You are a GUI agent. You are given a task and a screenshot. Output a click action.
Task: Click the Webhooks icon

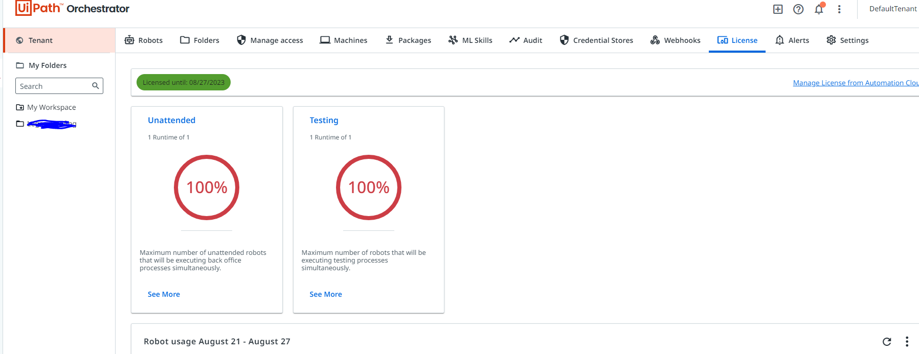click(655, 40)
